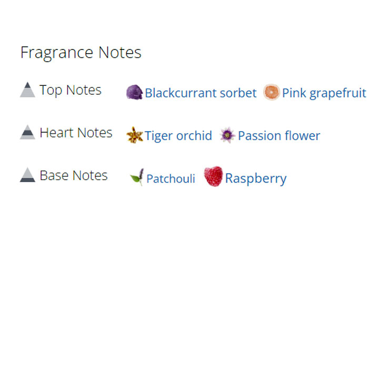Click the purple Passion flower icon

click(x=227, y=135)
